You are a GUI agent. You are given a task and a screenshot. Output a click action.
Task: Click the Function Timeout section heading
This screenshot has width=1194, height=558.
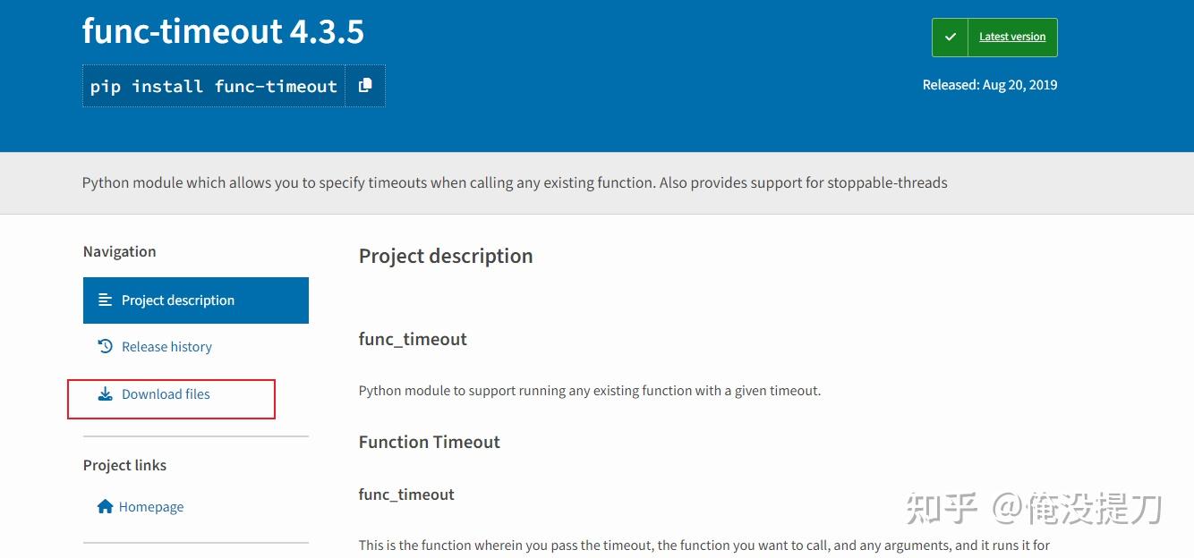[430, 442]
